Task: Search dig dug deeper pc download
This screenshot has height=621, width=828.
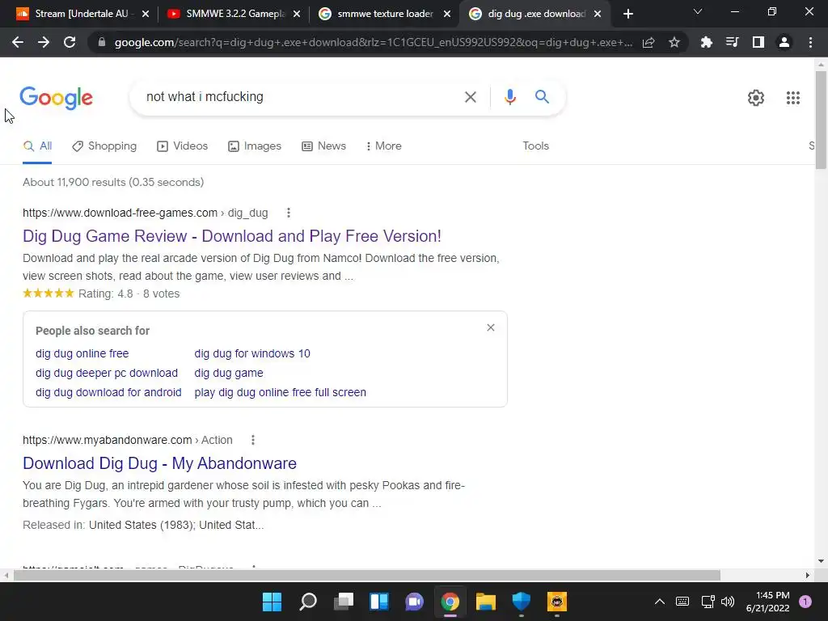Action: pos(107,373)
